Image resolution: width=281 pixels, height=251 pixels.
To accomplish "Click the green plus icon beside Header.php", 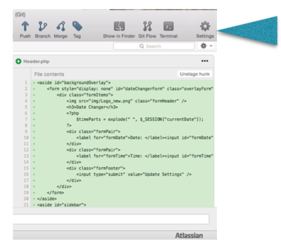I will click(x=18, y=61).
